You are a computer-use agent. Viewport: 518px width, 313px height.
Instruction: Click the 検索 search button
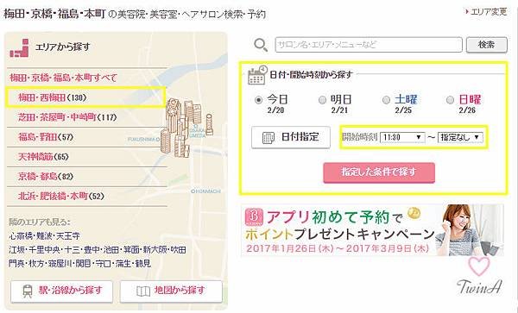pyautogui.click(x=487, y=45)
